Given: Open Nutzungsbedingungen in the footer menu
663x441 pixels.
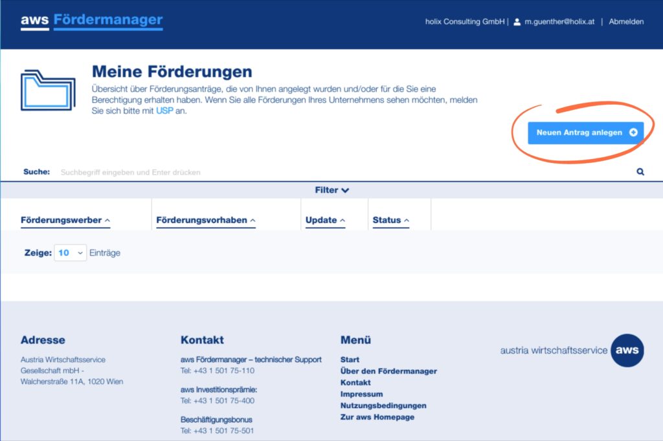Looking at the screenshot, I should click(x=383, y=405).
